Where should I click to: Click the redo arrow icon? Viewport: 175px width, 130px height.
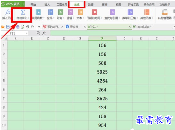[33, 27]
